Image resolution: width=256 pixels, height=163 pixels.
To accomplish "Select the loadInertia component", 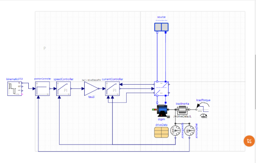I will pos(183,110).
